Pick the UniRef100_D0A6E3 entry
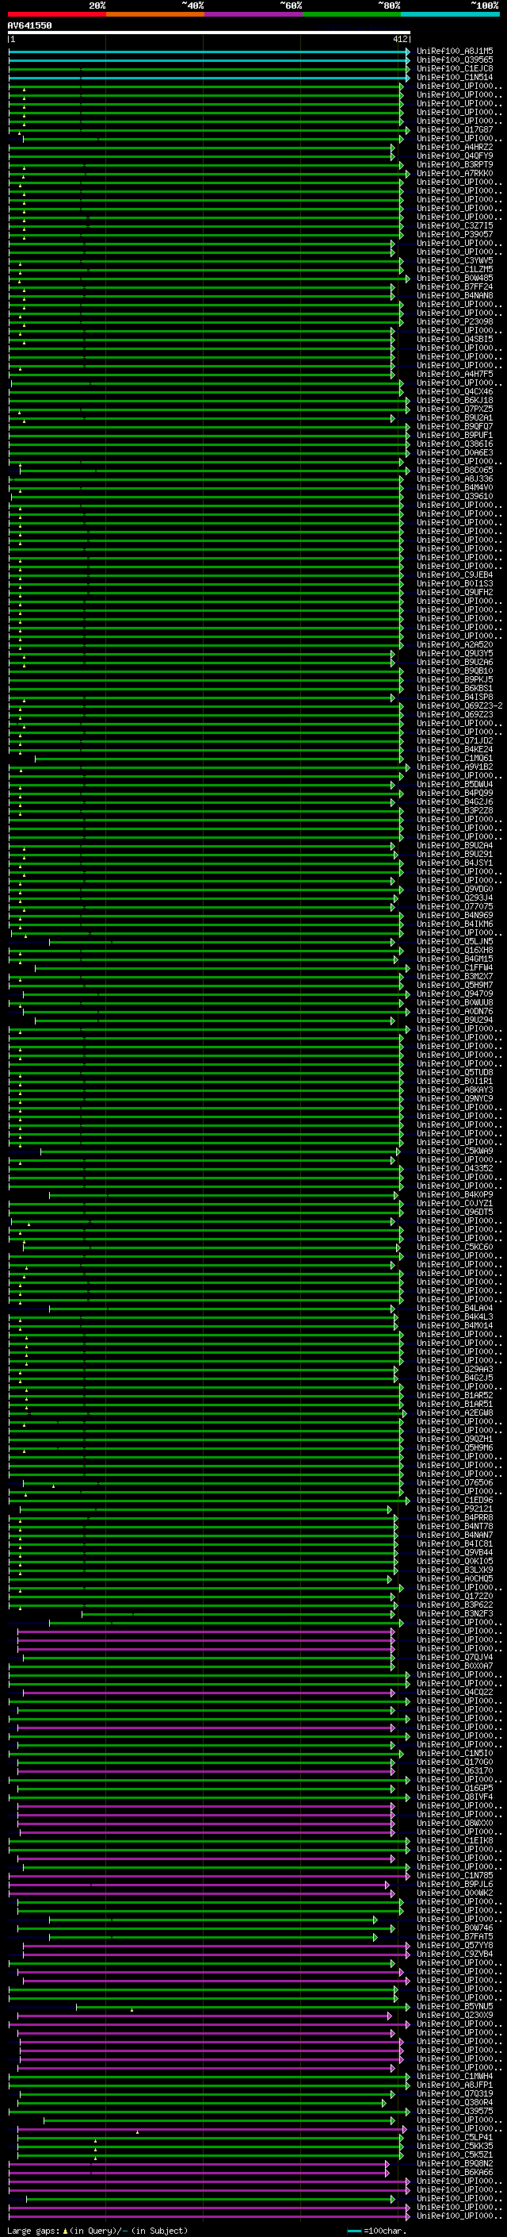507x2237 pixels. point(455,452)
